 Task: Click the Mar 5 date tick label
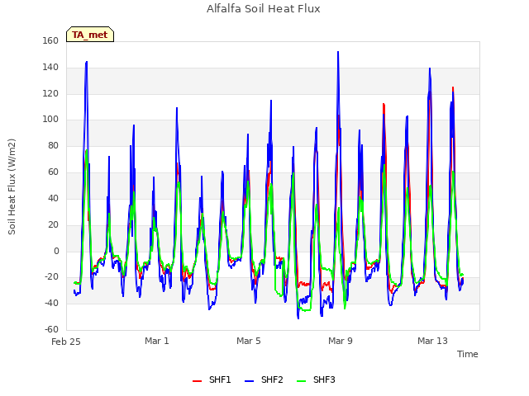(249, 341)
